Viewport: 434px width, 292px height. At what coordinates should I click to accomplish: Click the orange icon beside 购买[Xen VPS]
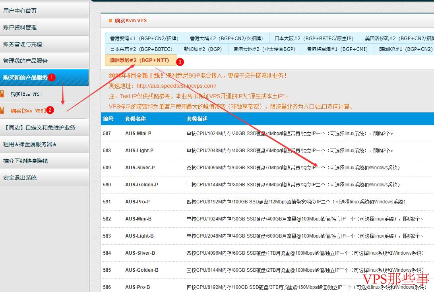pos(2,94)
